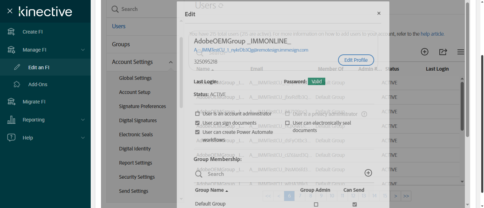484x208 pixels.
Task: Click the Add-Ons puzzle piece icon
Action: coord(17,84)
